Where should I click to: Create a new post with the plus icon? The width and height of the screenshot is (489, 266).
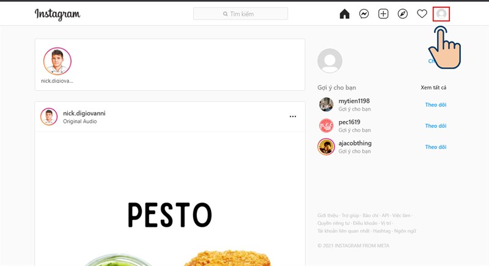pos(383,14)
